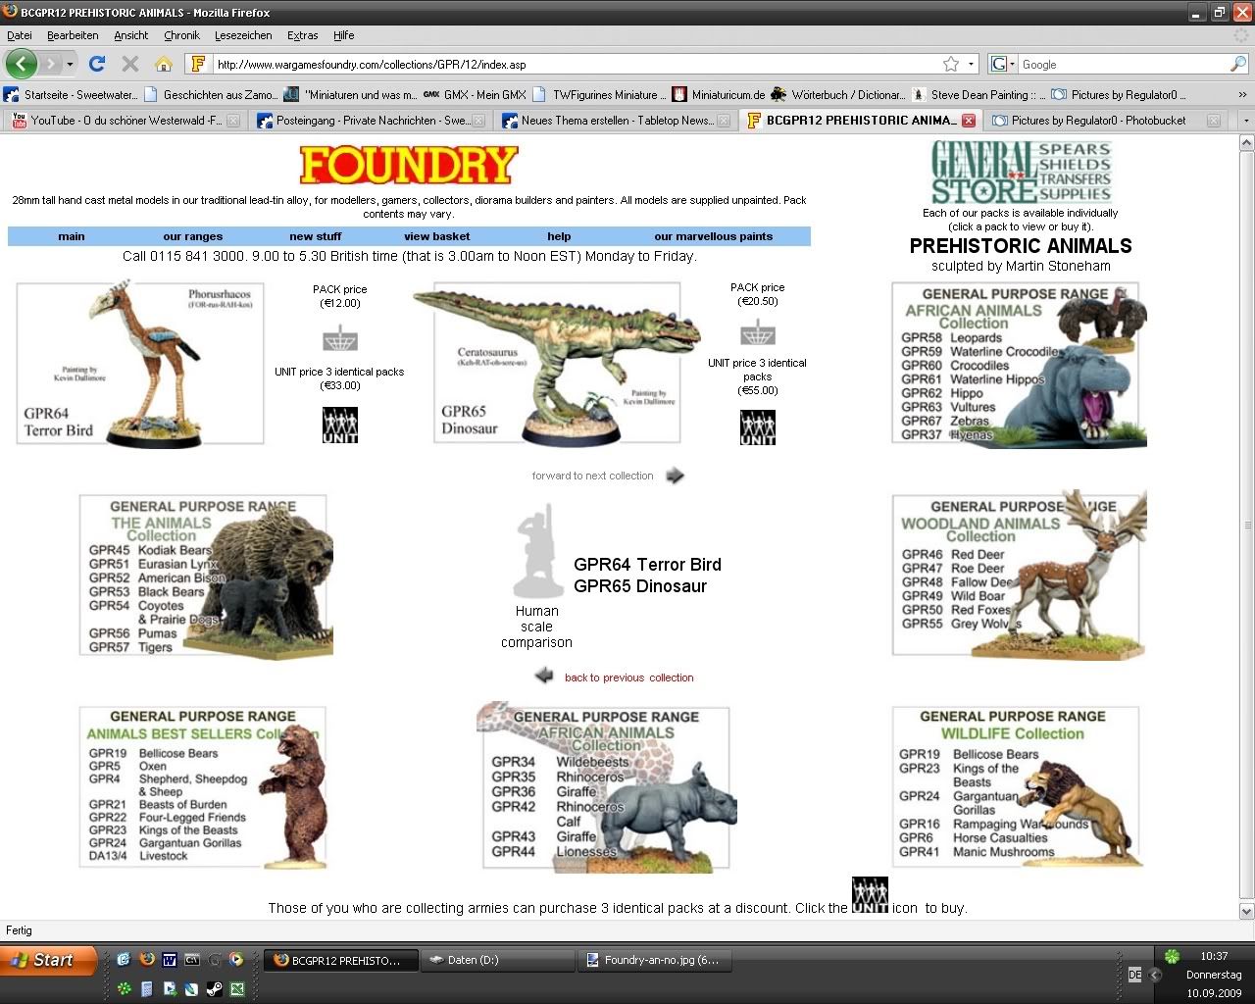Click our ranges in navigation bar
Image resolution: width=1255 pixels, height=1004 pixels.
[193, 236]
